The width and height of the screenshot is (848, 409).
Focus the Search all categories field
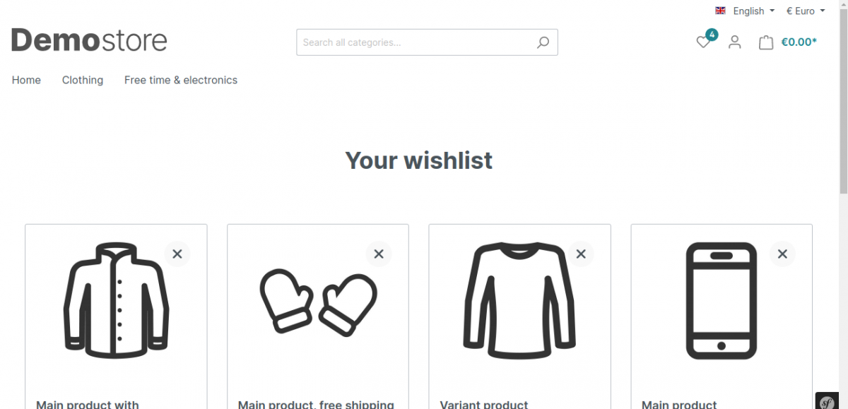(416, 42)
